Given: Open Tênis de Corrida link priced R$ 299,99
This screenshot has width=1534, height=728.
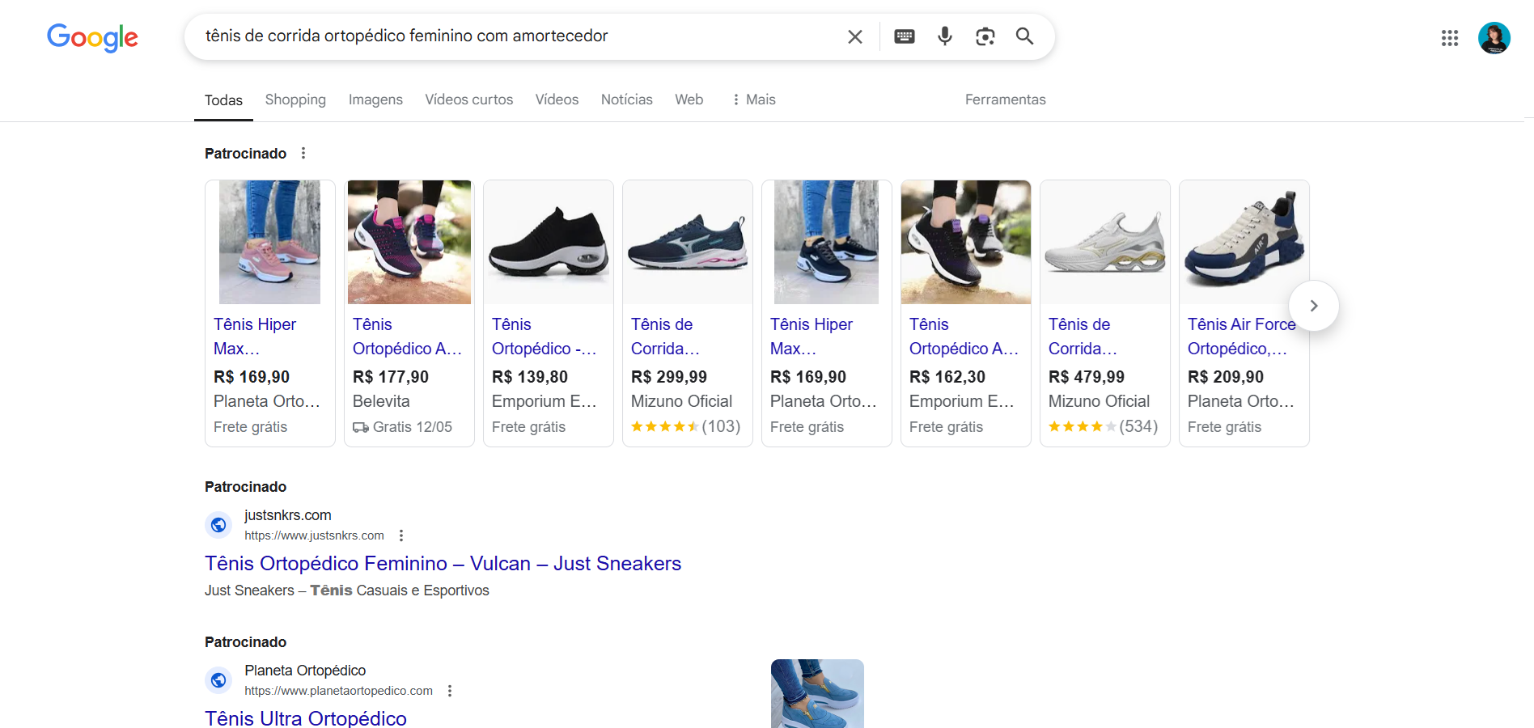Looking at the screenshot, I should tap(665, 336).
